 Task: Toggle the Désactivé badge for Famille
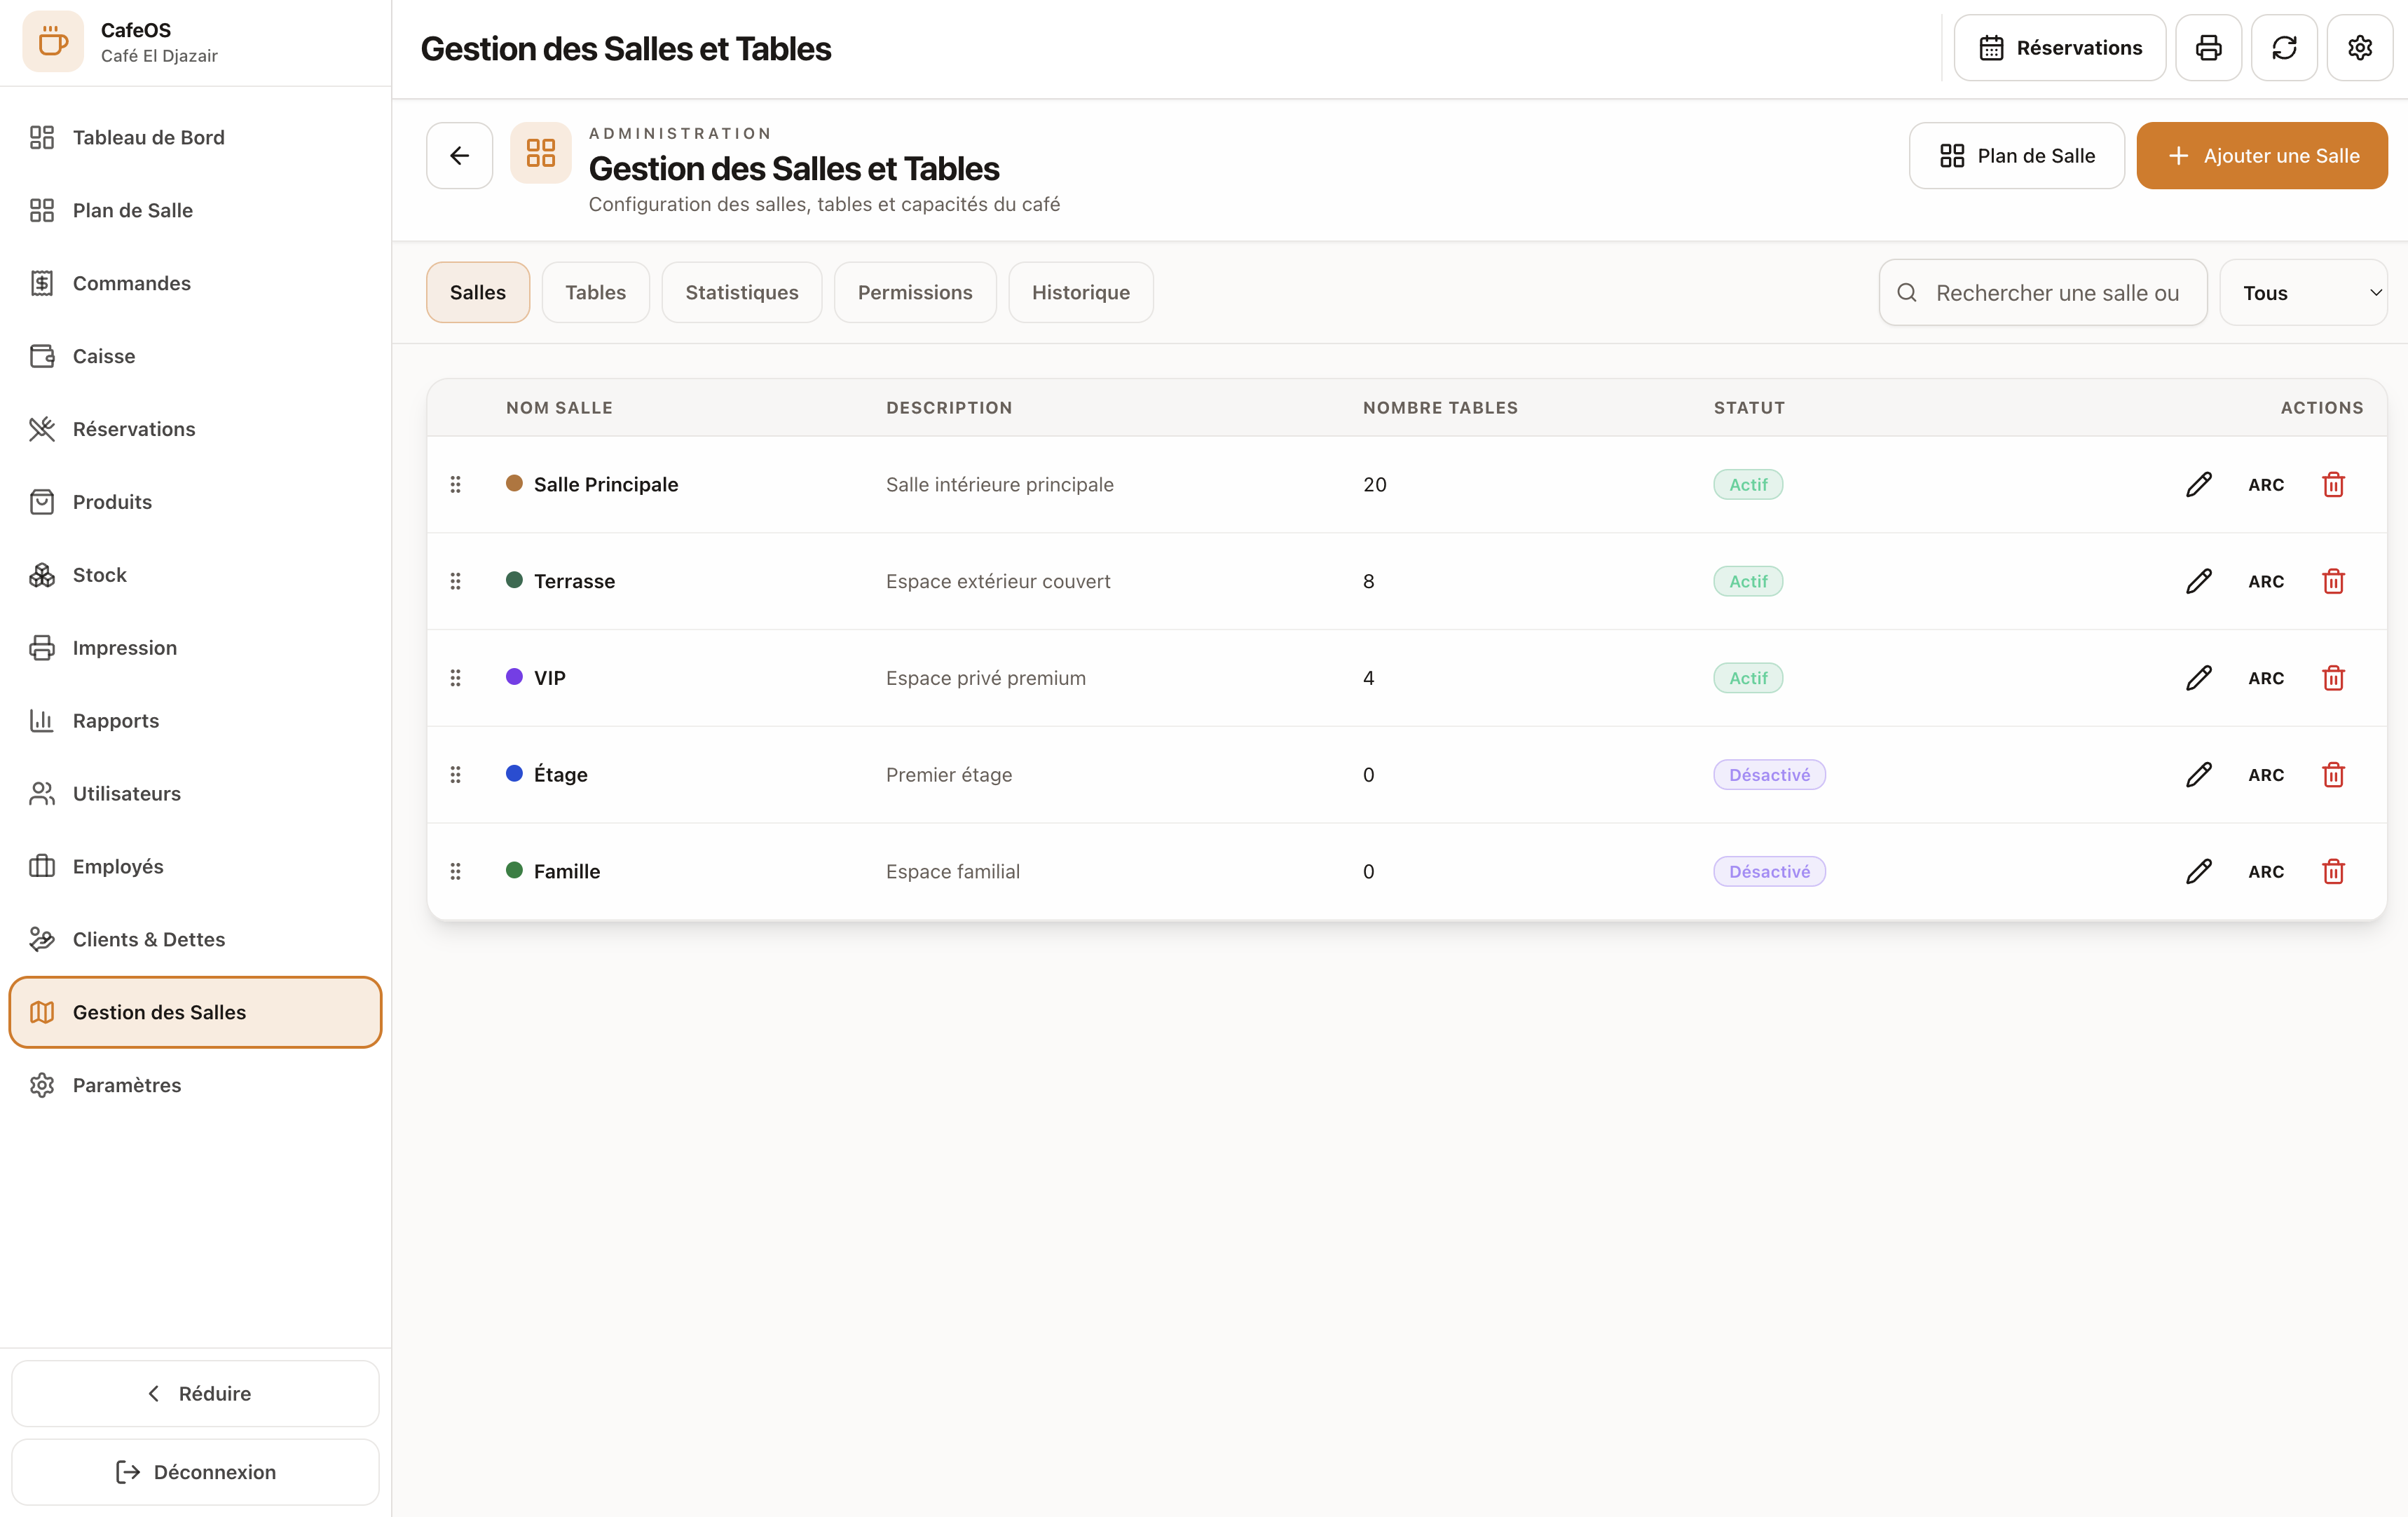[x=1769, y=872]
